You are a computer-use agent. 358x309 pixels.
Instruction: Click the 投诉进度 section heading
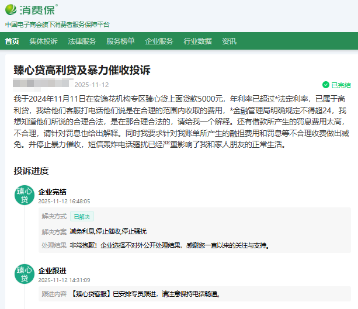[32, 171]
